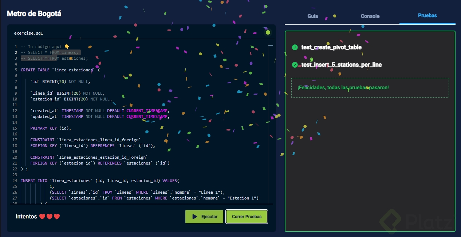Click the ¡Felicidades, todas las pruebas pasaron! message
The width and height of the screenshot is (461, 237).
click(x=343, y=88)
